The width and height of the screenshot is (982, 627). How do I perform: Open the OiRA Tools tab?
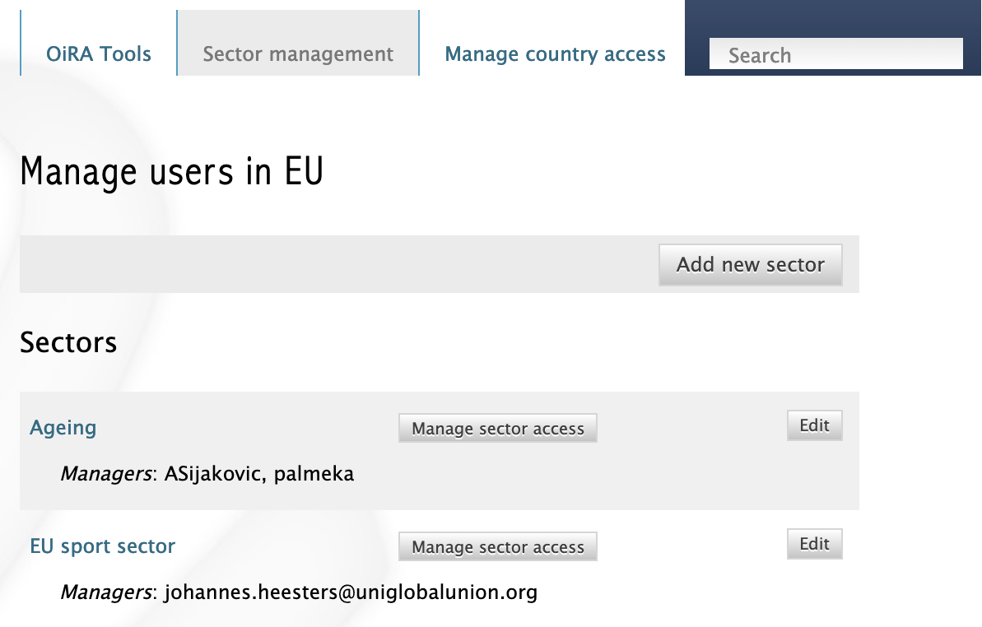pos(99,54)
